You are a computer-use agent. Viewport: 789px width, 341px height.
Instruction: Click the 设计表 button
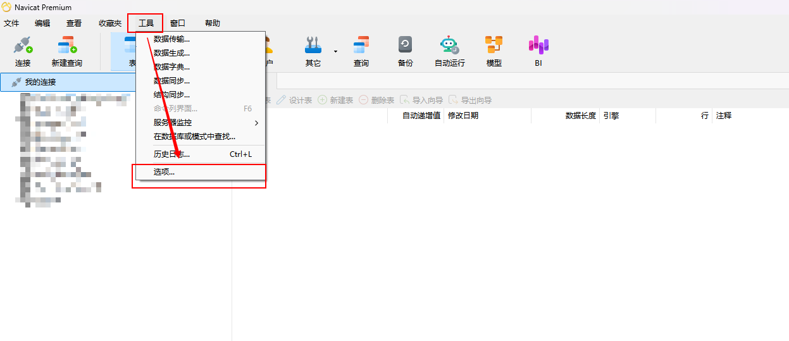click(295, 101)
